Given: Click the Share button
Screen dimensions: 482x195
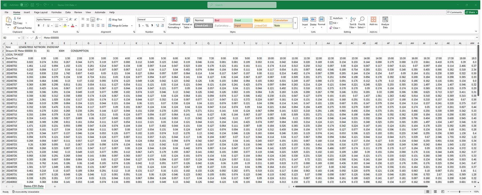Looking at the screenshot, I should [x=471, y=12].
